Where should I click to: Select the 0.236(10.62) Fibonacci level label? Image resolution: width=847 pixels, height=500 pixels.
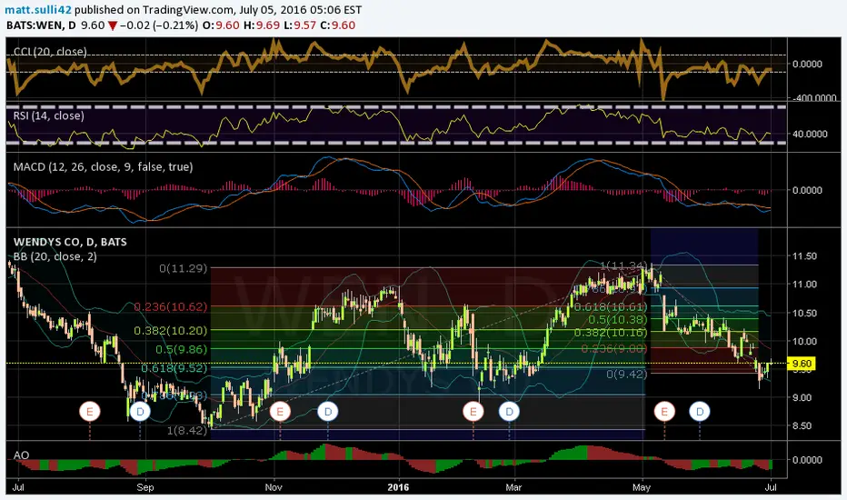tap(170, 307)
